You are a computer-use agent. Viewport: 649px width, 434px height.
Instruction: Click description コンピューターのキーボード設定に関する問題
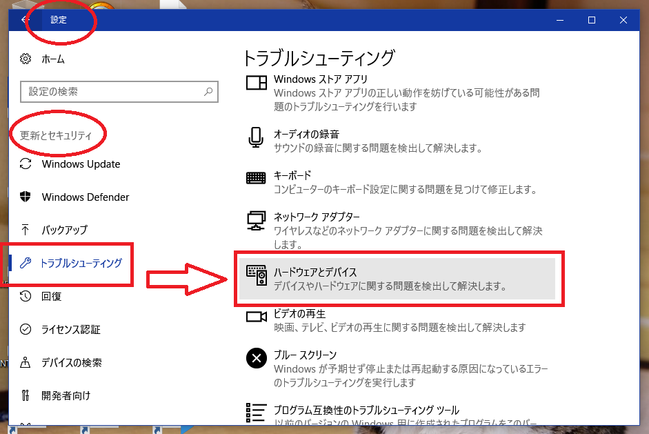[x=406, y=189]
